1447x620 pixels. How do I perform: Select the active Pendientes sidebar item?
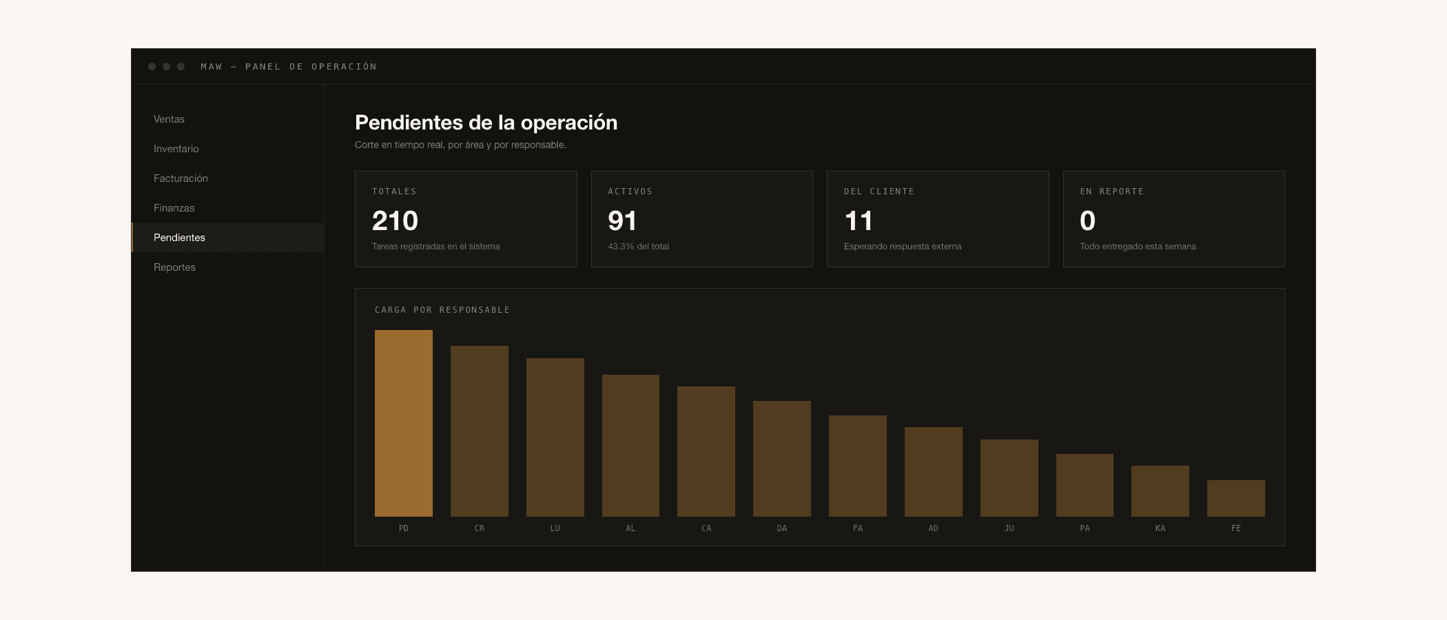[x=227, y=238]
